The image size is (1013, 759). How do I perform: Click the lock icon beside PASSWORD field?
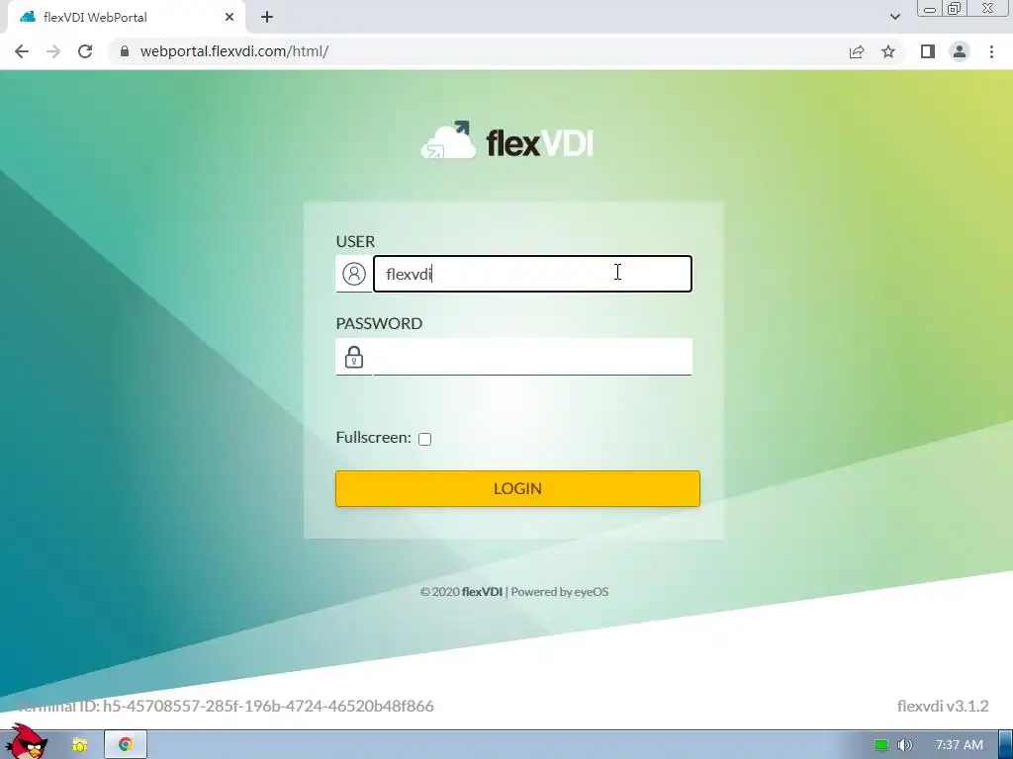(354, 356)
